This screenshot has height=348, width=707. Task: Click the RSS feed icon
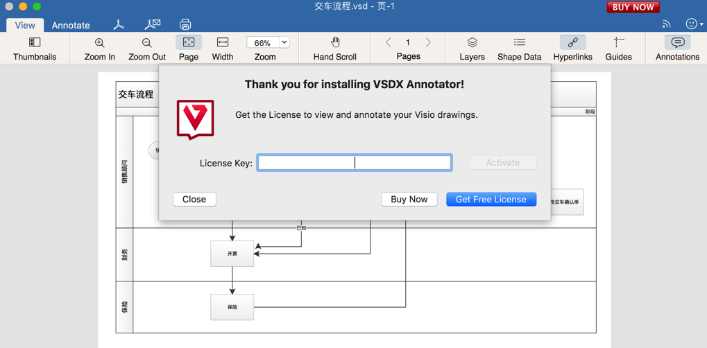tap(667, 24)
